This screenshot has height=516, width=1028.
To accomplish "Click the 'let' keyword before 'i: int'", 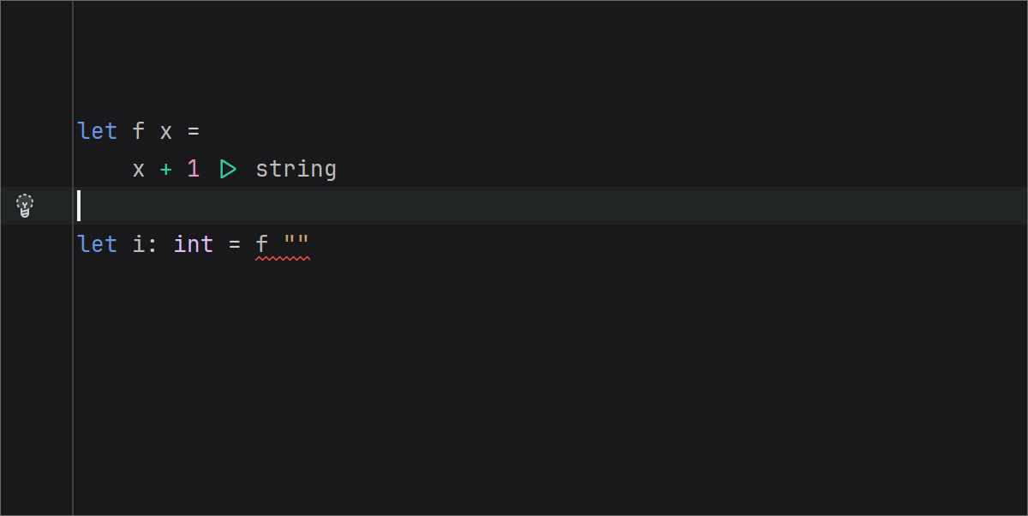I will coord(97,244).
